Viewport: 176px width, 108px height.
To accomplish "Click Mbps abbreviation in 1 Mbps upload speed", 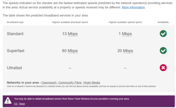I will [x=127, y=34].
